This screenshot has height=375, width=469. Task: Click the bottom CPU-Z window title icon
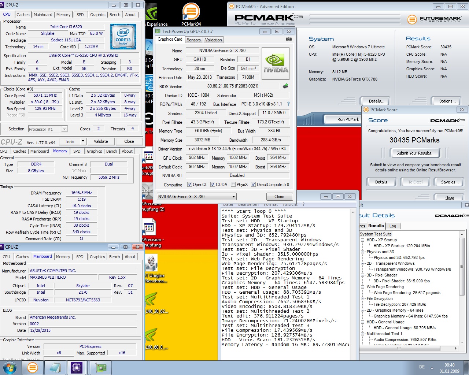pyautogui.click(x=2, y=247)
